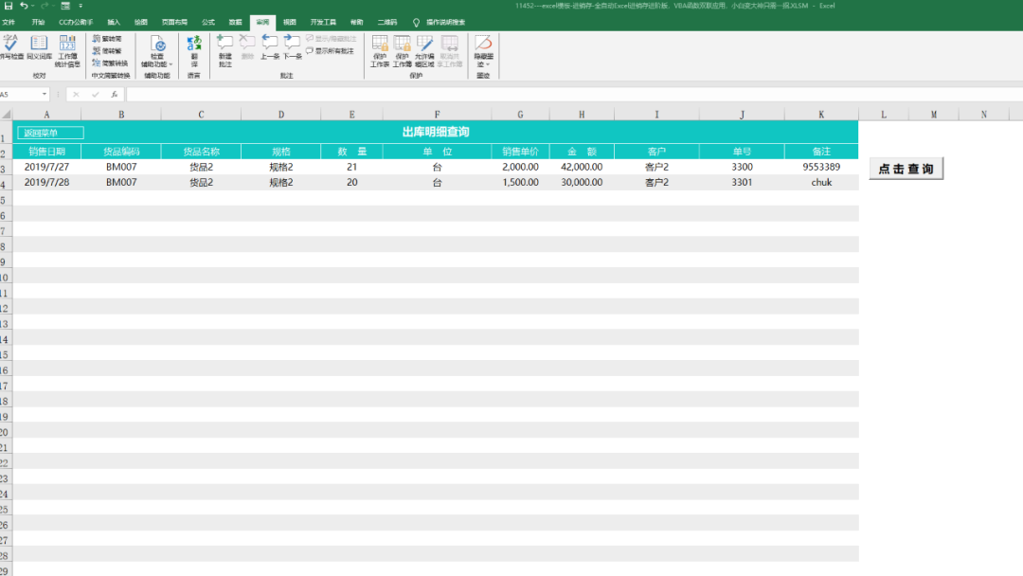Viewport: 1023px width, 576px height.
Task: Add a new comment (新建批注)
Action: click(x=225, y=51)
